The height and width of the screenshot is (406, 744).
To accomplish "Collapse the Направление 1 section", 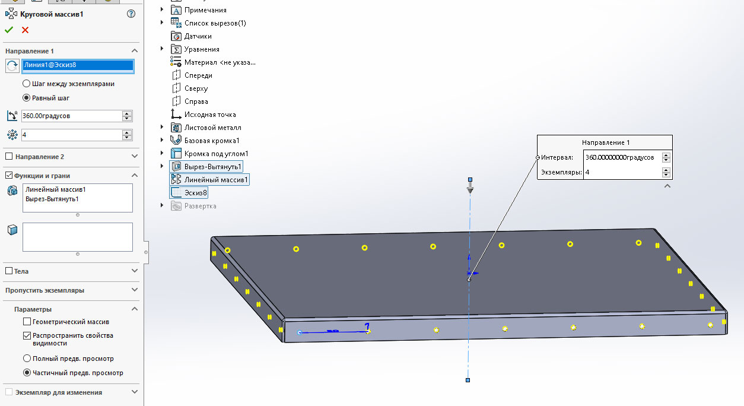I will (135, 52).
